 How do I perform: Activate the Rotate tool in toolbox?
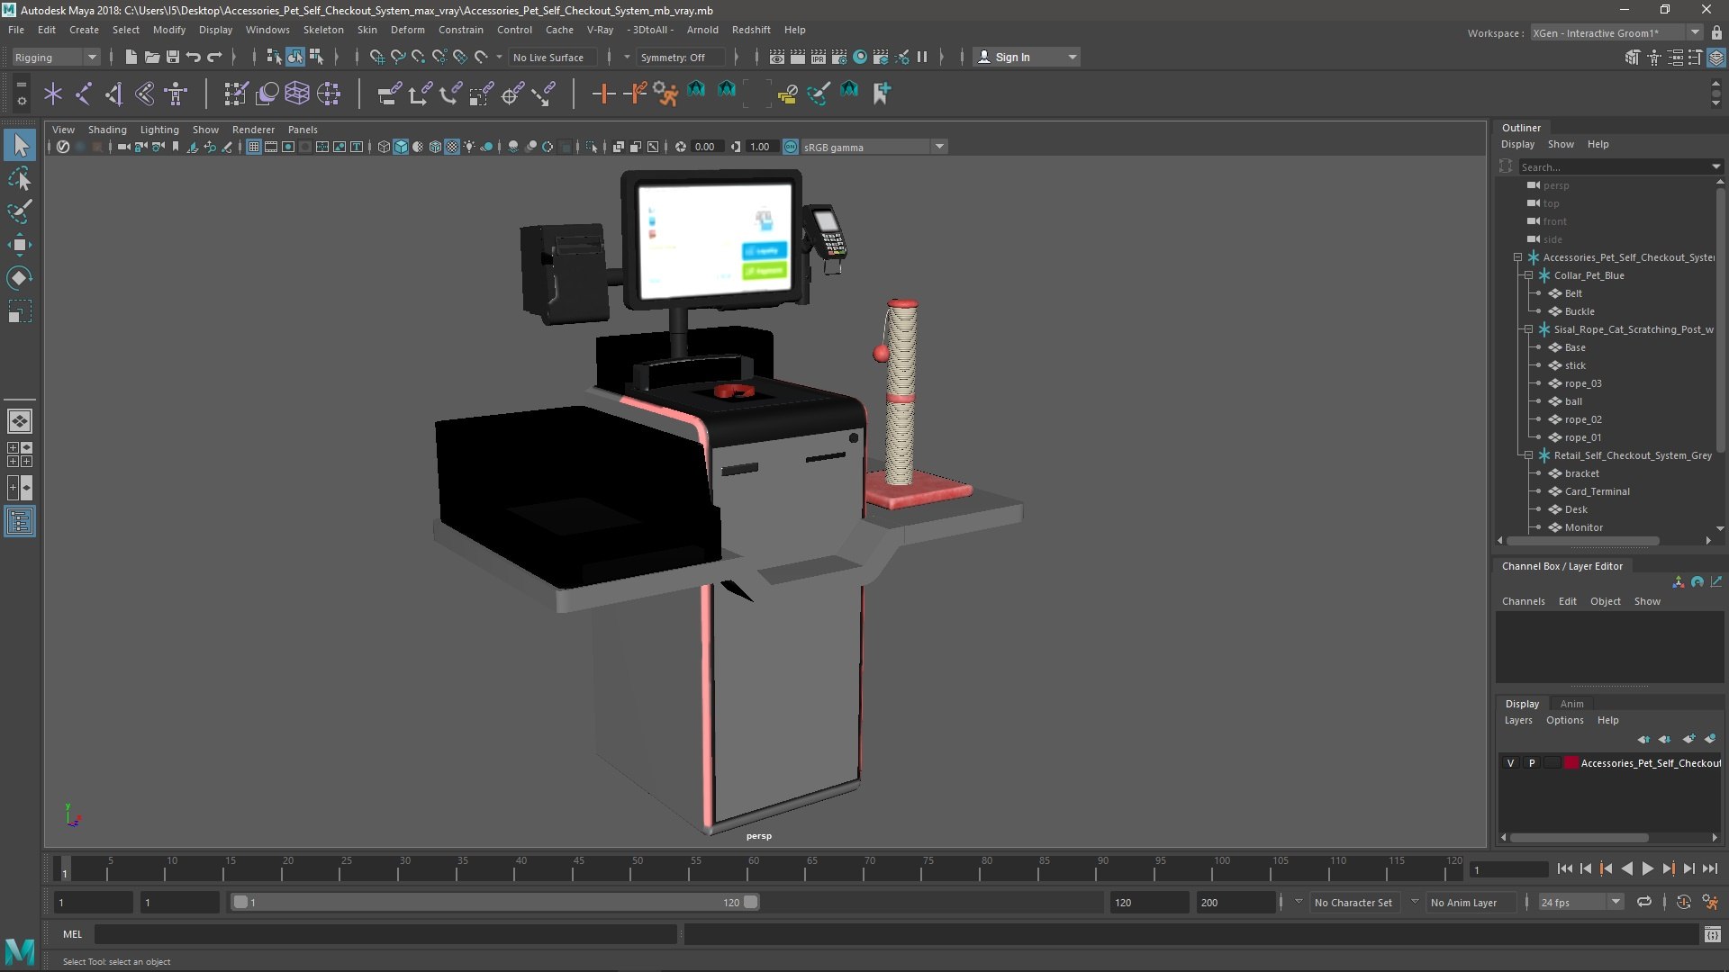[x=20, y=278]
